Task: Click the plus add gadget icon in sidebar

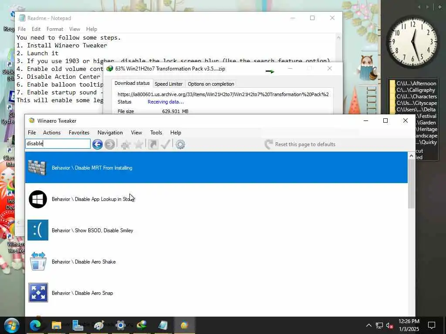Action: pyautogui.click(x=440, y=7)
